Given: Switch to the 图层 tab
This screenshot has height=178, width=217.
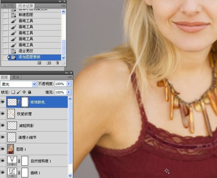Looking at the screenshot, I should (x=5, y=77).
